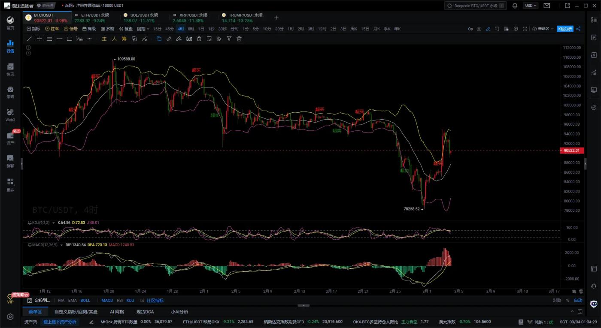Viewport: 601px width, 328px height.
Task: Take a chart screenshot with camera icon
Action: click(479, 29)
